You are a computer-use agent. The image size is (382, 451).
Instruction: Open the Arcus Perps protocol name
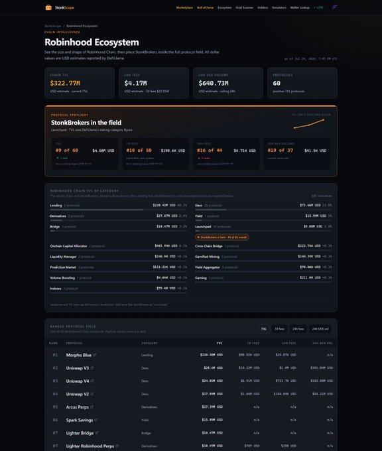[78, 407]
